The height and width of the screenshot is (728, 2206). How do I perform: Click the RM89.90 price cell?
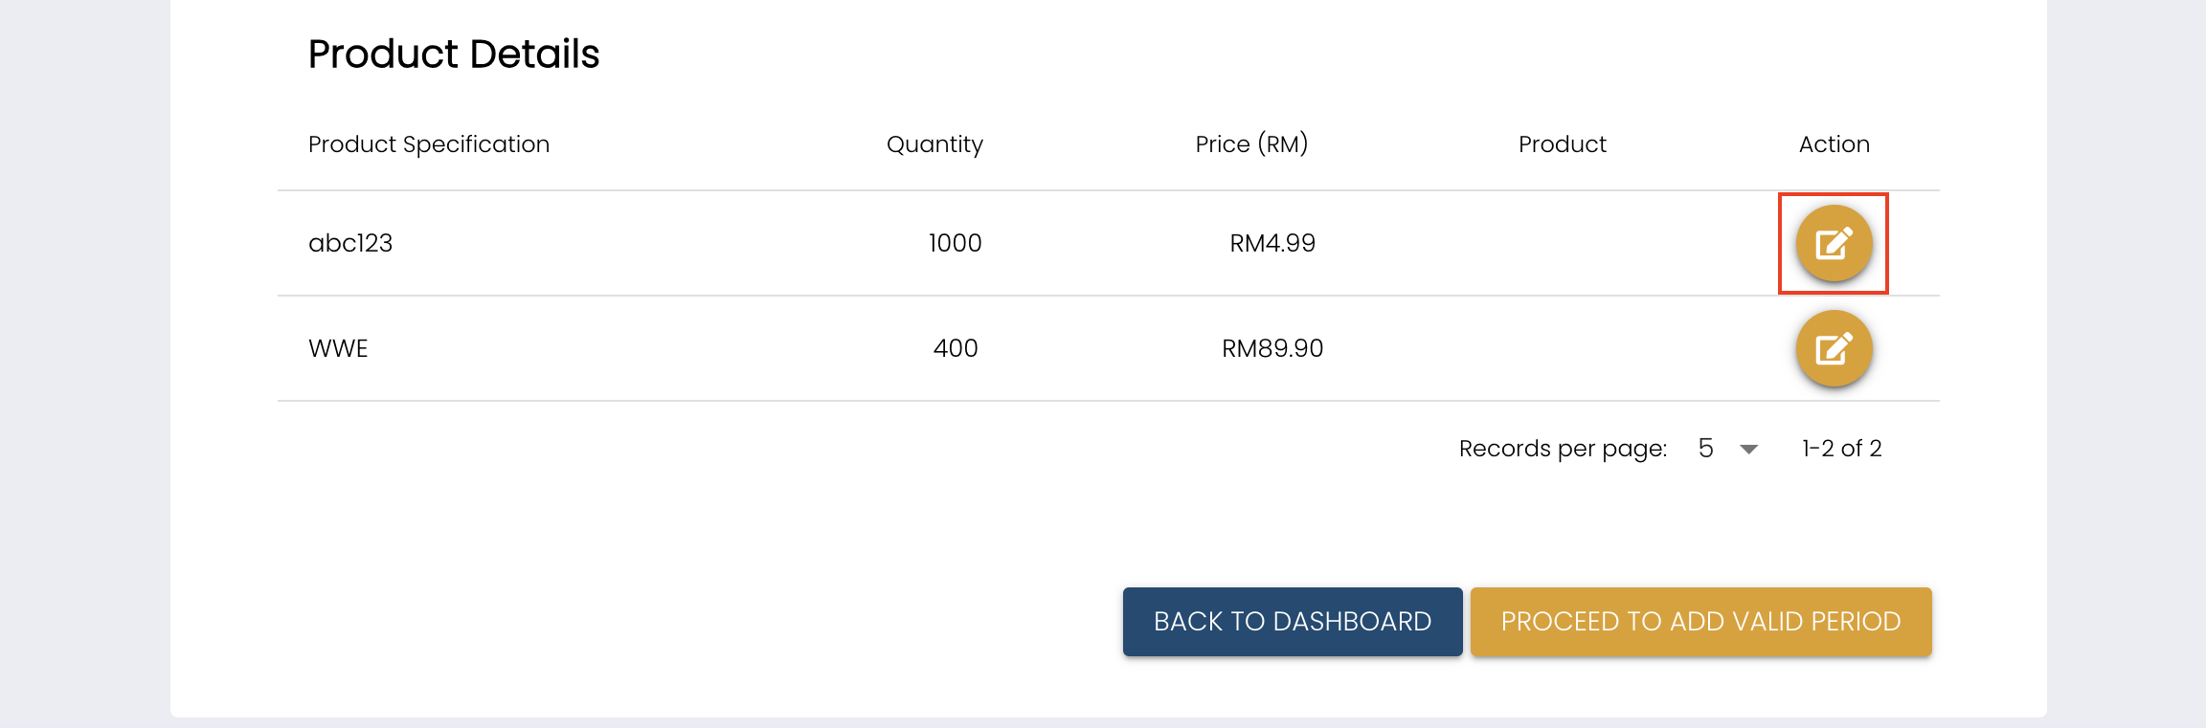click(x=1272, y=348)
